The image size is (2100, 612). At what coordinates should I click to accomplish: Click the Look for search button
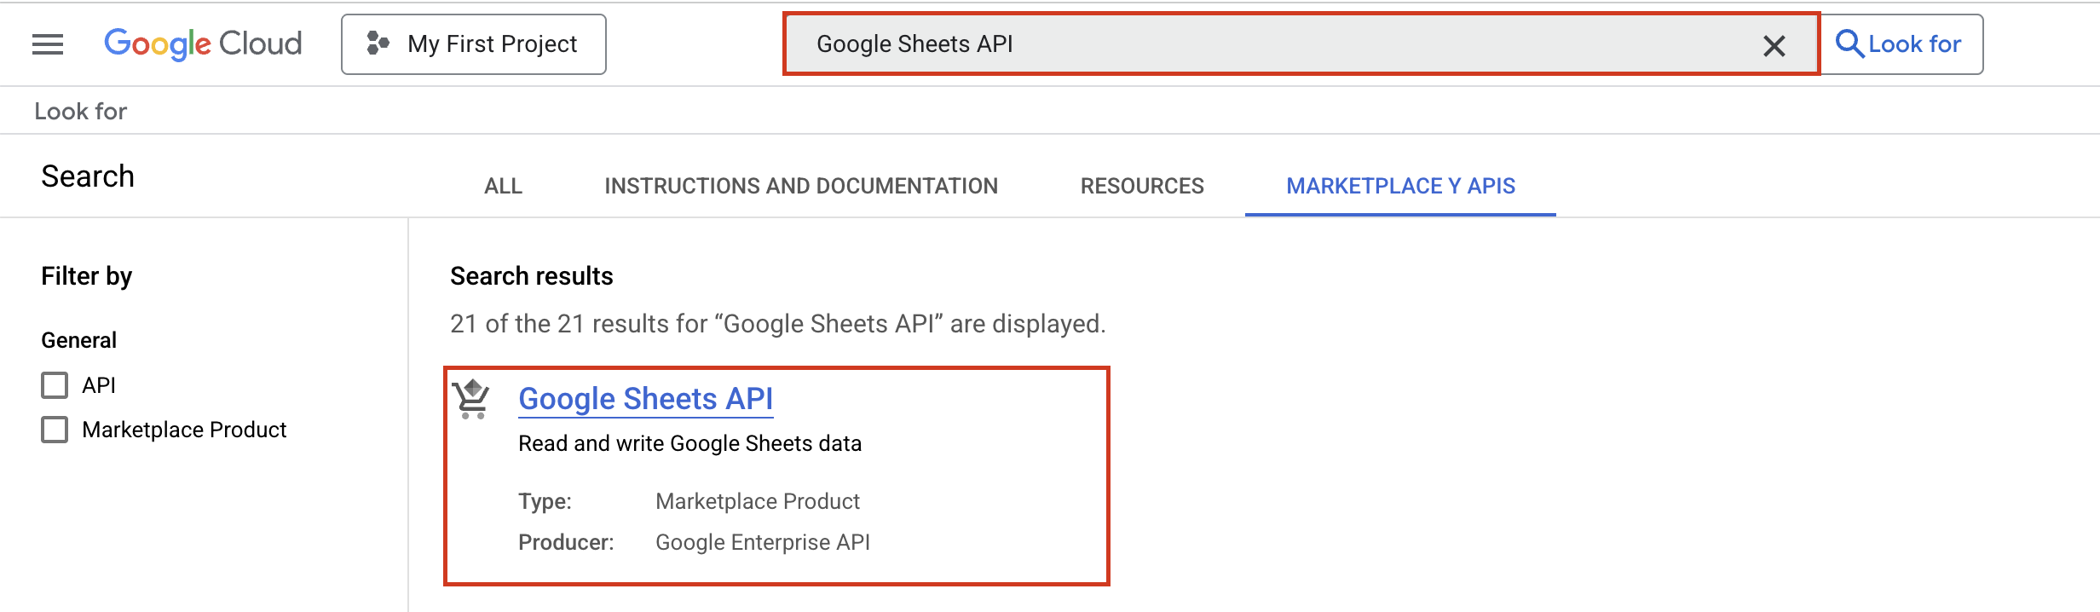1901,44
